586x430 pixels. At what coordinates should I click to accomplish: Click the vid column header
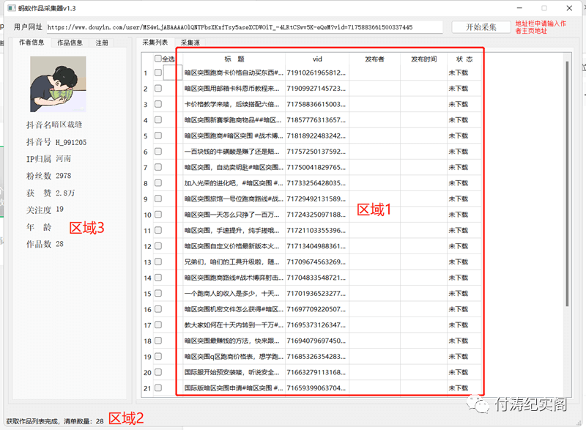click(317, 59)
